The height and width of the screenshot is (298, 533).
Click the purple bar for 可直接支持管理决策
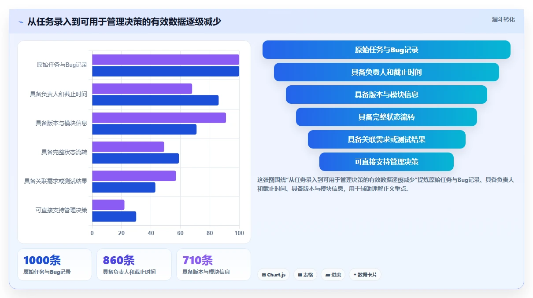(108, 205)
